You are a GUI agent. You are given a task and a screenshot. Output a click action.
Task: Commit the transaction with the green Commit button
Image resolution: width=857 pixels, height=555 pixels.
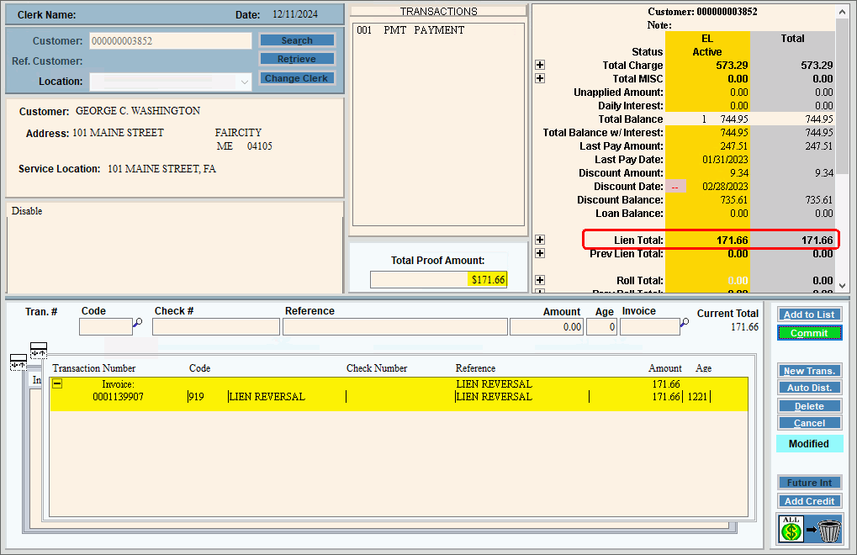[809, 333]
